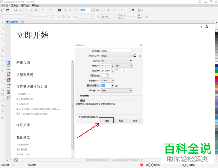This screenshot has height=168, width=218.
Task: Select the Text tool in toolbox
Action: (3, 72)
